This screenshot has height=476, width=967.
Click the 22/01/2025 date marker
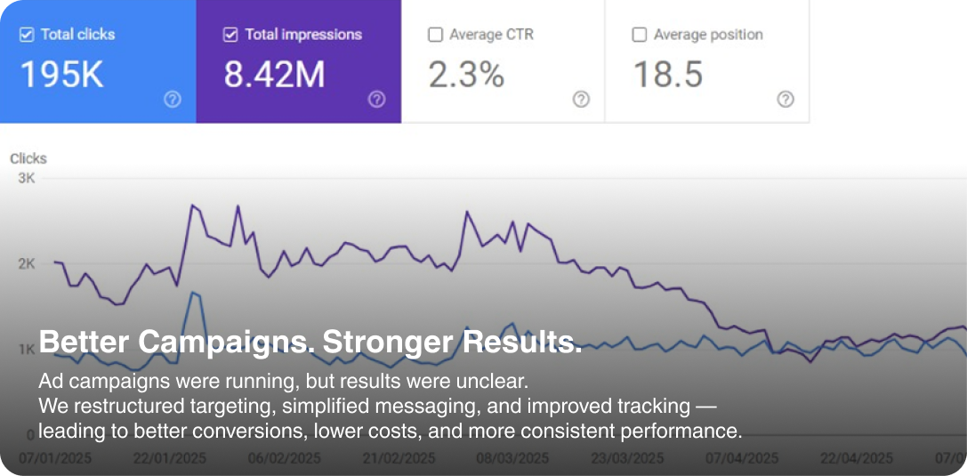click(x=172, y=458)
